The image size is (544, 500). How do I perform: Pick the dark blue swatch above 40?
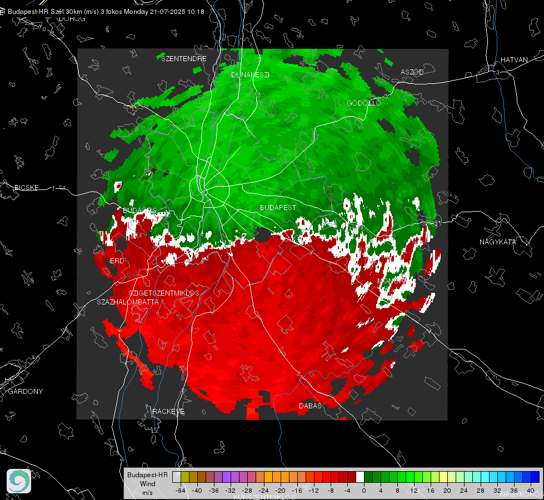(x=535, y=477)
